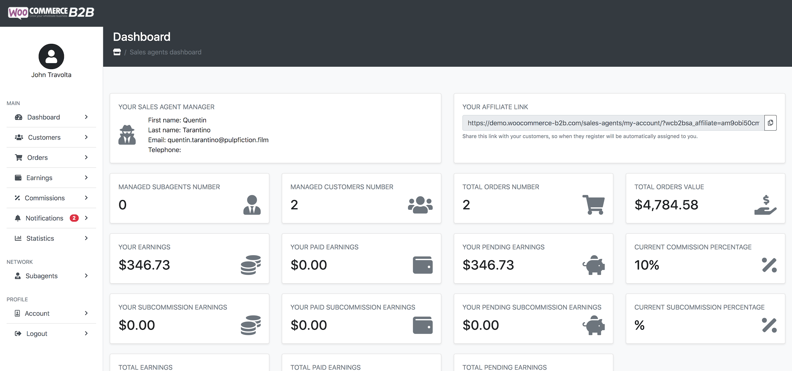
Task: Open the Customers menu item
Action: click(x=51, y=137)
